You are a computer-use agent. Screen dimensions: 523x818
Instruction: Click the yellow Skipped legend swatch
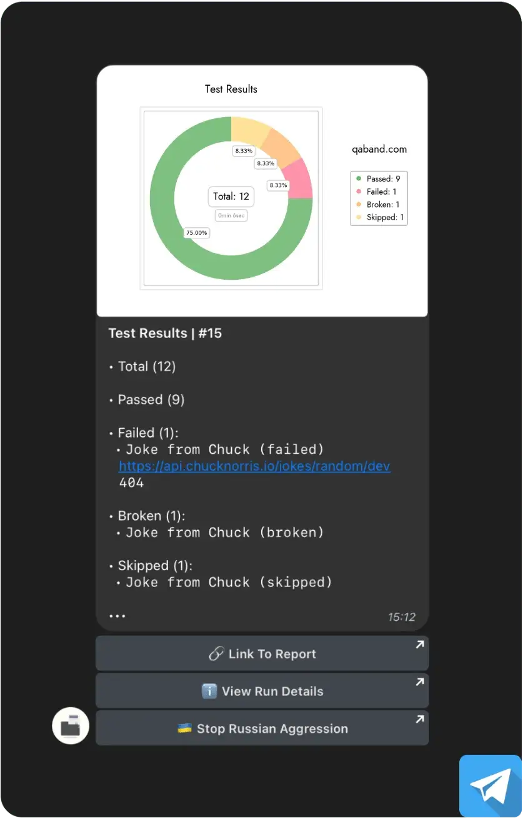pos(359,218)
